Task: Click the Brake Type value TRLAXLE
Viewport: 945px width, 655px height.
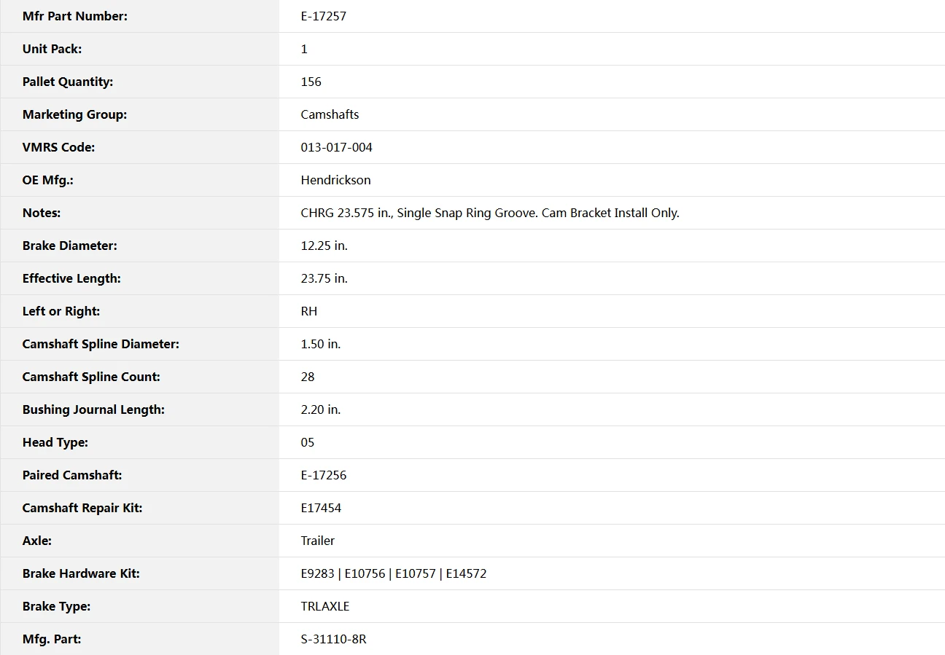Action: [325, 606]
